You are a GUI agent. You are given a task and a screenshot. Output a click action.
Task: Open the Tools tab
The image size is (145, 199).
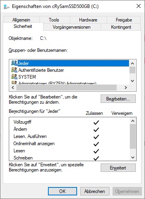tap(54, 20)
